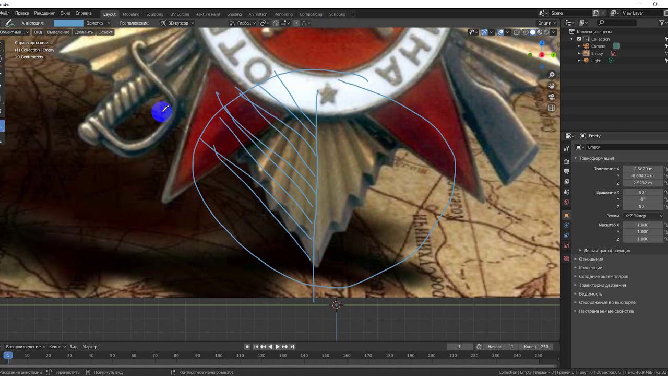This screenshot has height=376, width=668.
Task: Open the Окно menu
Action: [x=65, y=13]
